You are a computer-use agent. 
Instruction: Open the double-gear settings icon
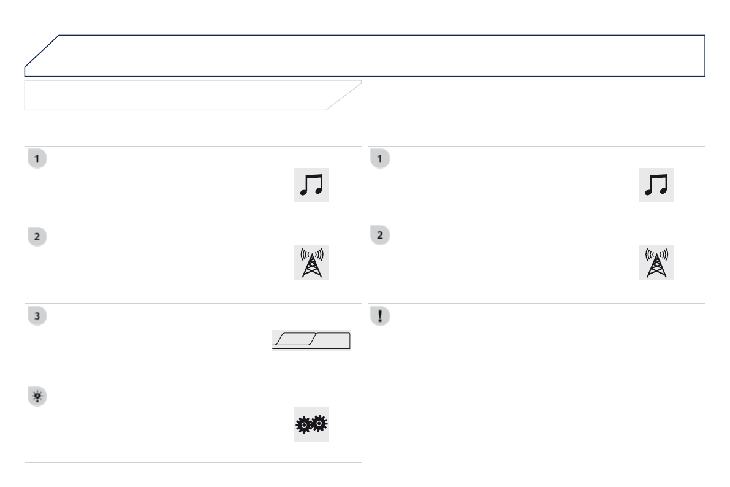click(312, 424)
